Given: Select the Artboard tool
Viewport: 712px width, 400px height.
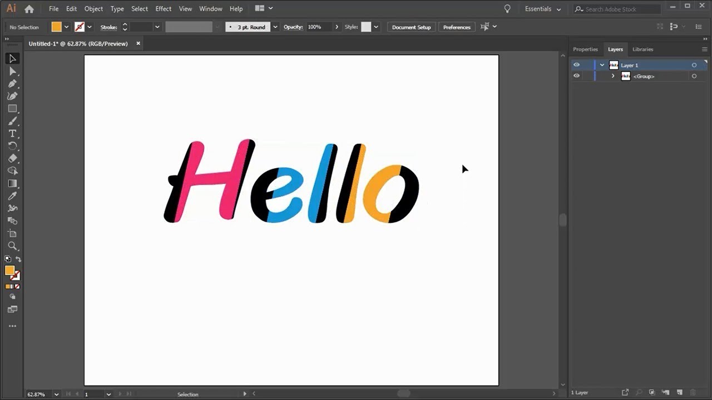Looking at the screenshot, I should [12, 233].
